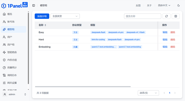Click the 关于 about link

tap(149, 5)
